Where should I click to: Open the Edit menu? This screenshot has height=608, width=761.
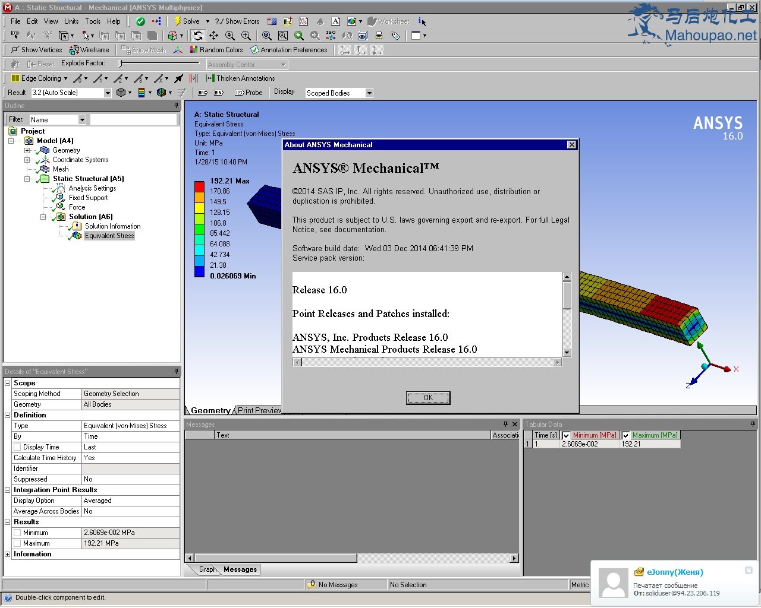pyautogui.click(x=32, y=21)
